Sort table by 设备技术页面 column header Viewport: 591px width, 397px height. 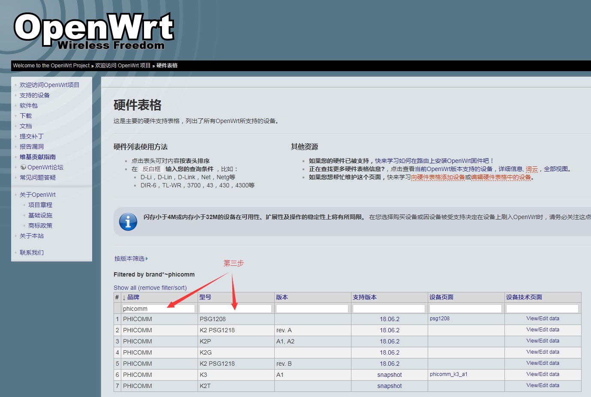click(x=524, y=297)
